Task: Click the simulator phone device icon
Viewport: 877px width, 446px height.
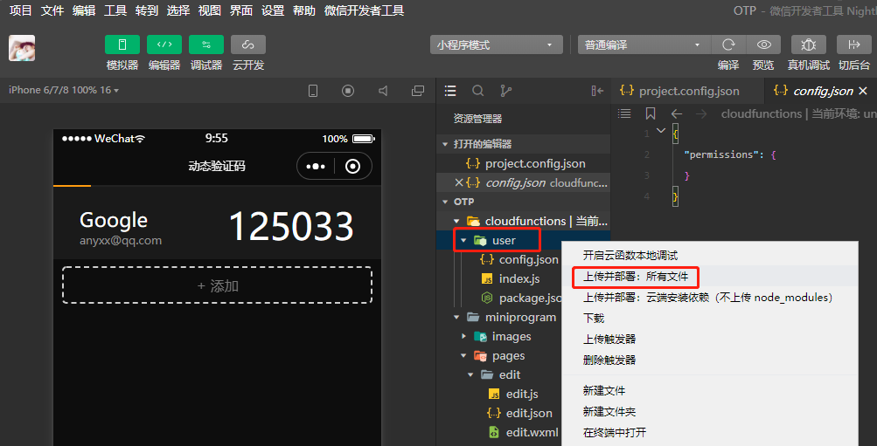Action: 313,91
